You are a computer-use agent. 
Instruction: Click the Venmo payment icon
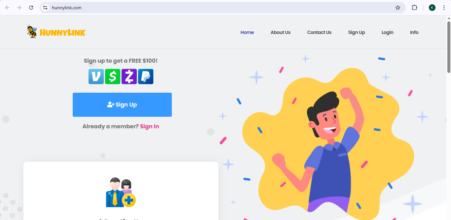point(96,77)
